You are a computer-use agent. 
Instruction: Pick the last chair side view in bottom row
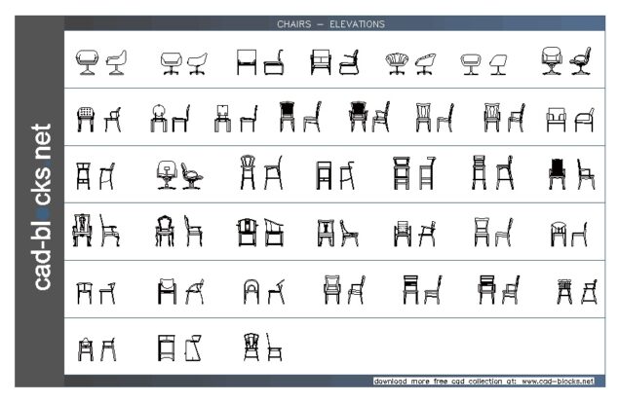tap(274, 347)
